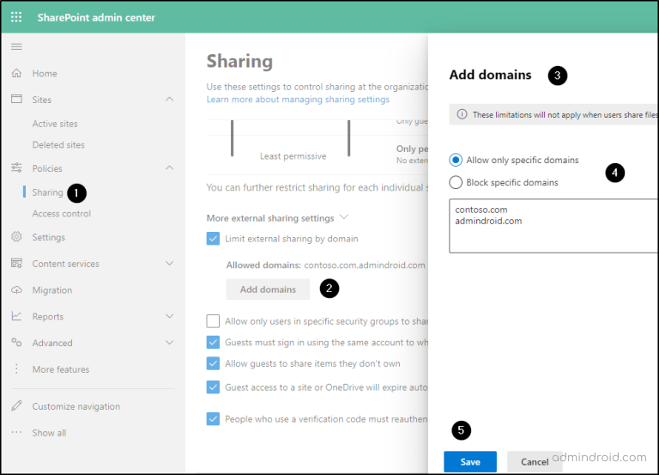Collapse the Sites section chevron
The image size is (659, 475).
[x=169, y=99]
